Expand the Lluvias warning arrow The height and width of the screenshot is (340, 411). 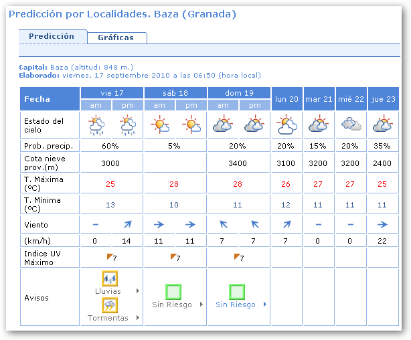pos(139,291)
